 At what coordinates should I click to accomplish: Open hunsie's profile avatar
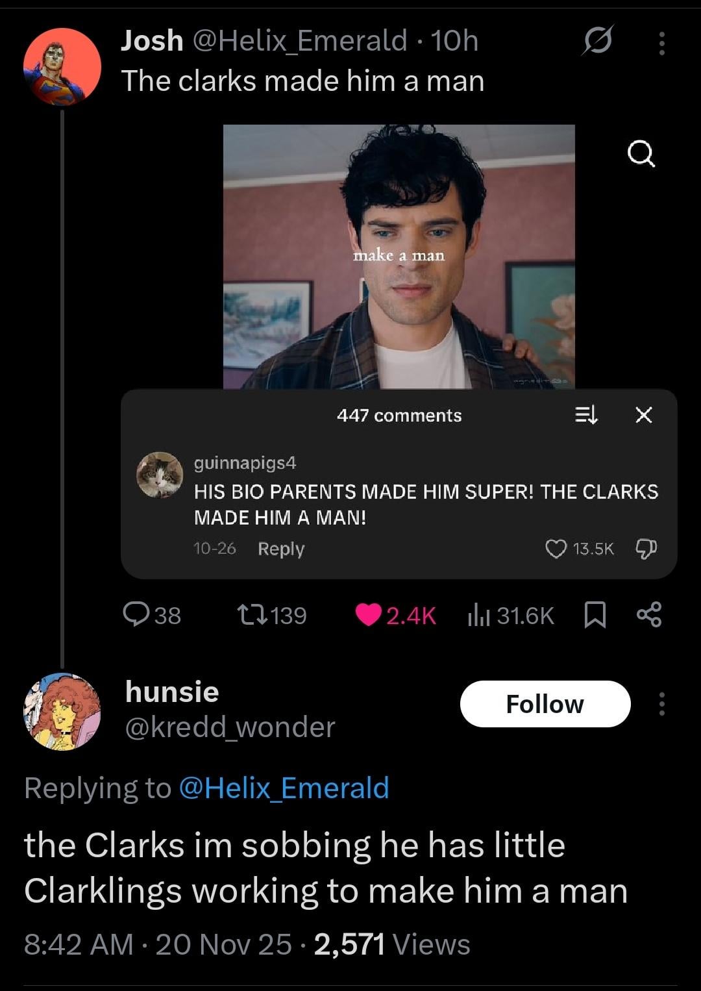tap(62, 711)
